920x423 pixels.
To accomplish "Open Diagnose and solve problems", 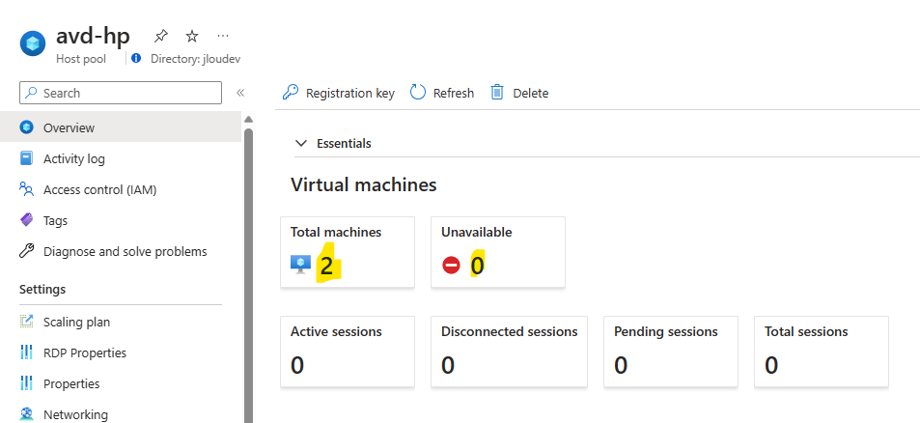I will 121,252.
